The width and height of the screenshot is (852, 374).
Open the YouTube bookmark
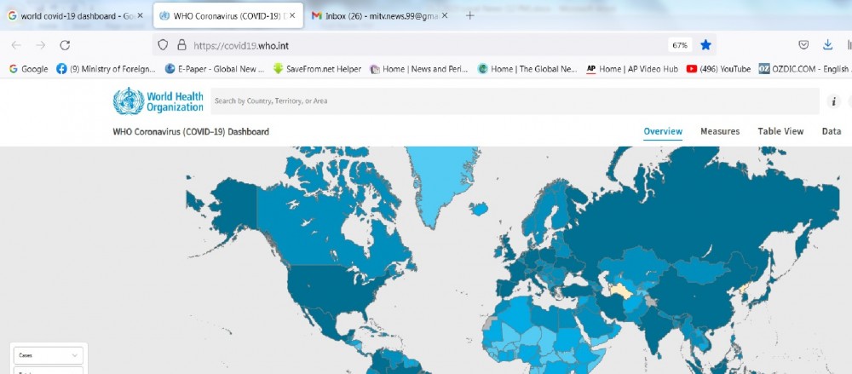[x=718, y=69]
